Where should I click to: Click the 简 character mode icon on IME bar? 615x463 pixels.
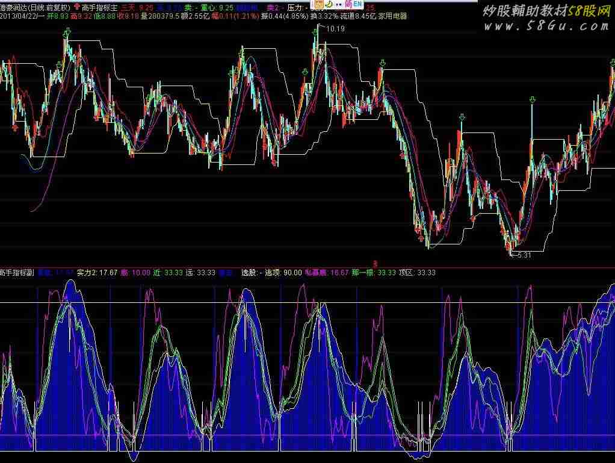point(348,4)
